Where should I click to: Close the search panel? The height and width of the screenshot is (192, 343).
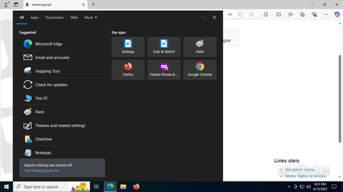(214, 17)
